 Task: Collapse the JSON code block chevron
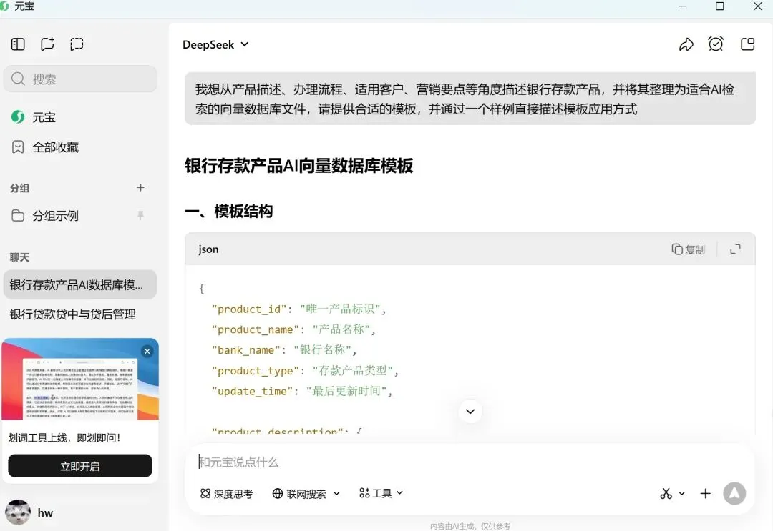[470, 411]
